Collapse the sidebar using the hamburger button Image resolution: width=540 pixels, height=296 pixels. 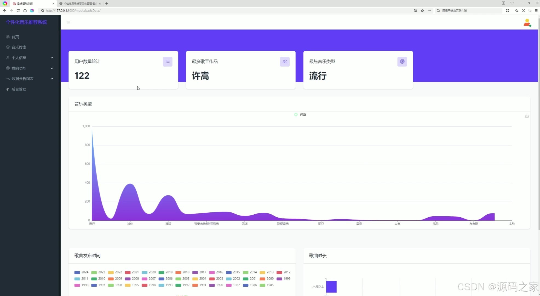pyautogui.click(x=68, y=22)
